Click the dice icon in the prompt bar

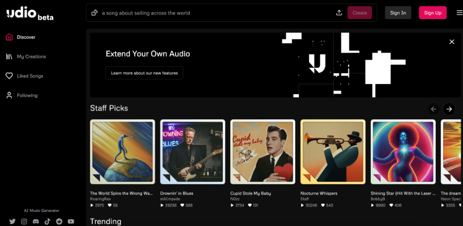click(x=94, y=13)
